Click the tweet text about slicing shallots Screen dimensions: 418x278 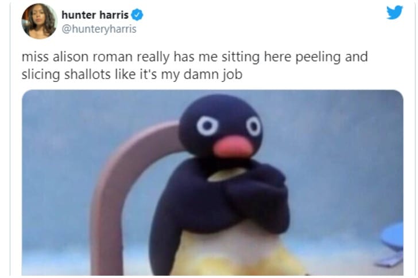coord(195,65)
